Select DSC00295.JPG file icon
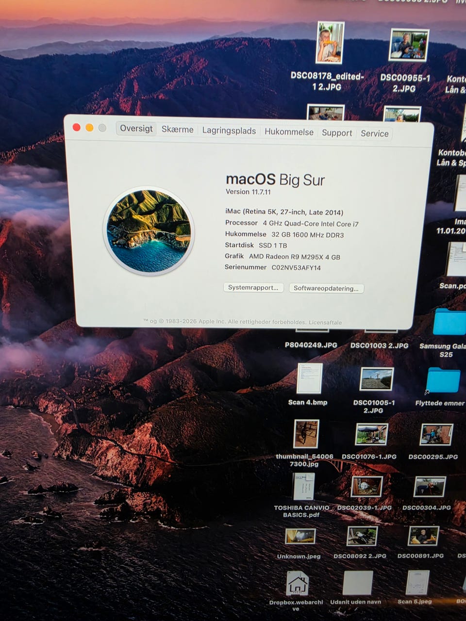 tap(436, 434)
